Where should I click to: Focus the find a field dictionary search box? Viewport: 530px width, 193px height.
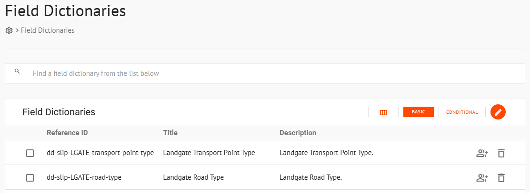265,74
